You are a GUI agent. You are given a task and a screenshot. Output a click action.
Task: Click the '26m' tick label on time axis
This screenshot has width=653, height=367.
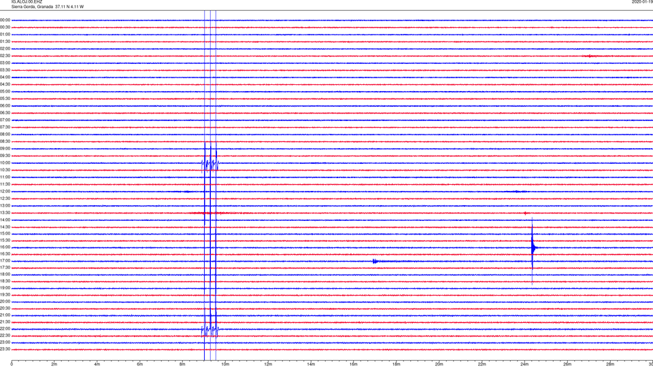(x=567, y=364)
